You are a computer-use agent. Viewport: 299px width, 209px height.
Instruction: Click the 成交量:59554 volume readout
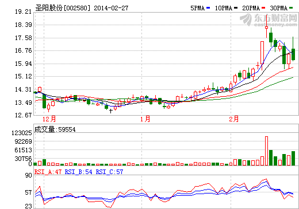pos(55,129)
